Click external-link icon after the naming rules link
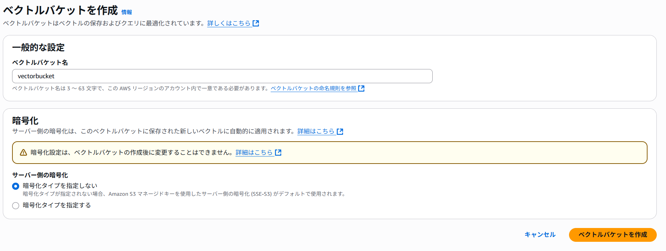Screen dimensions: 666x251 point(361,89)
